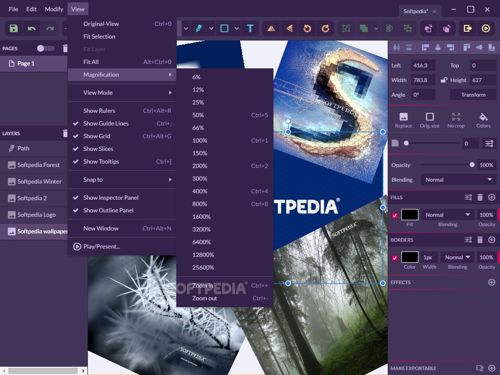The width and height of the screenshot is (500, 375).
Task: Click the Redo arrow icon
Action: point(50,28)
